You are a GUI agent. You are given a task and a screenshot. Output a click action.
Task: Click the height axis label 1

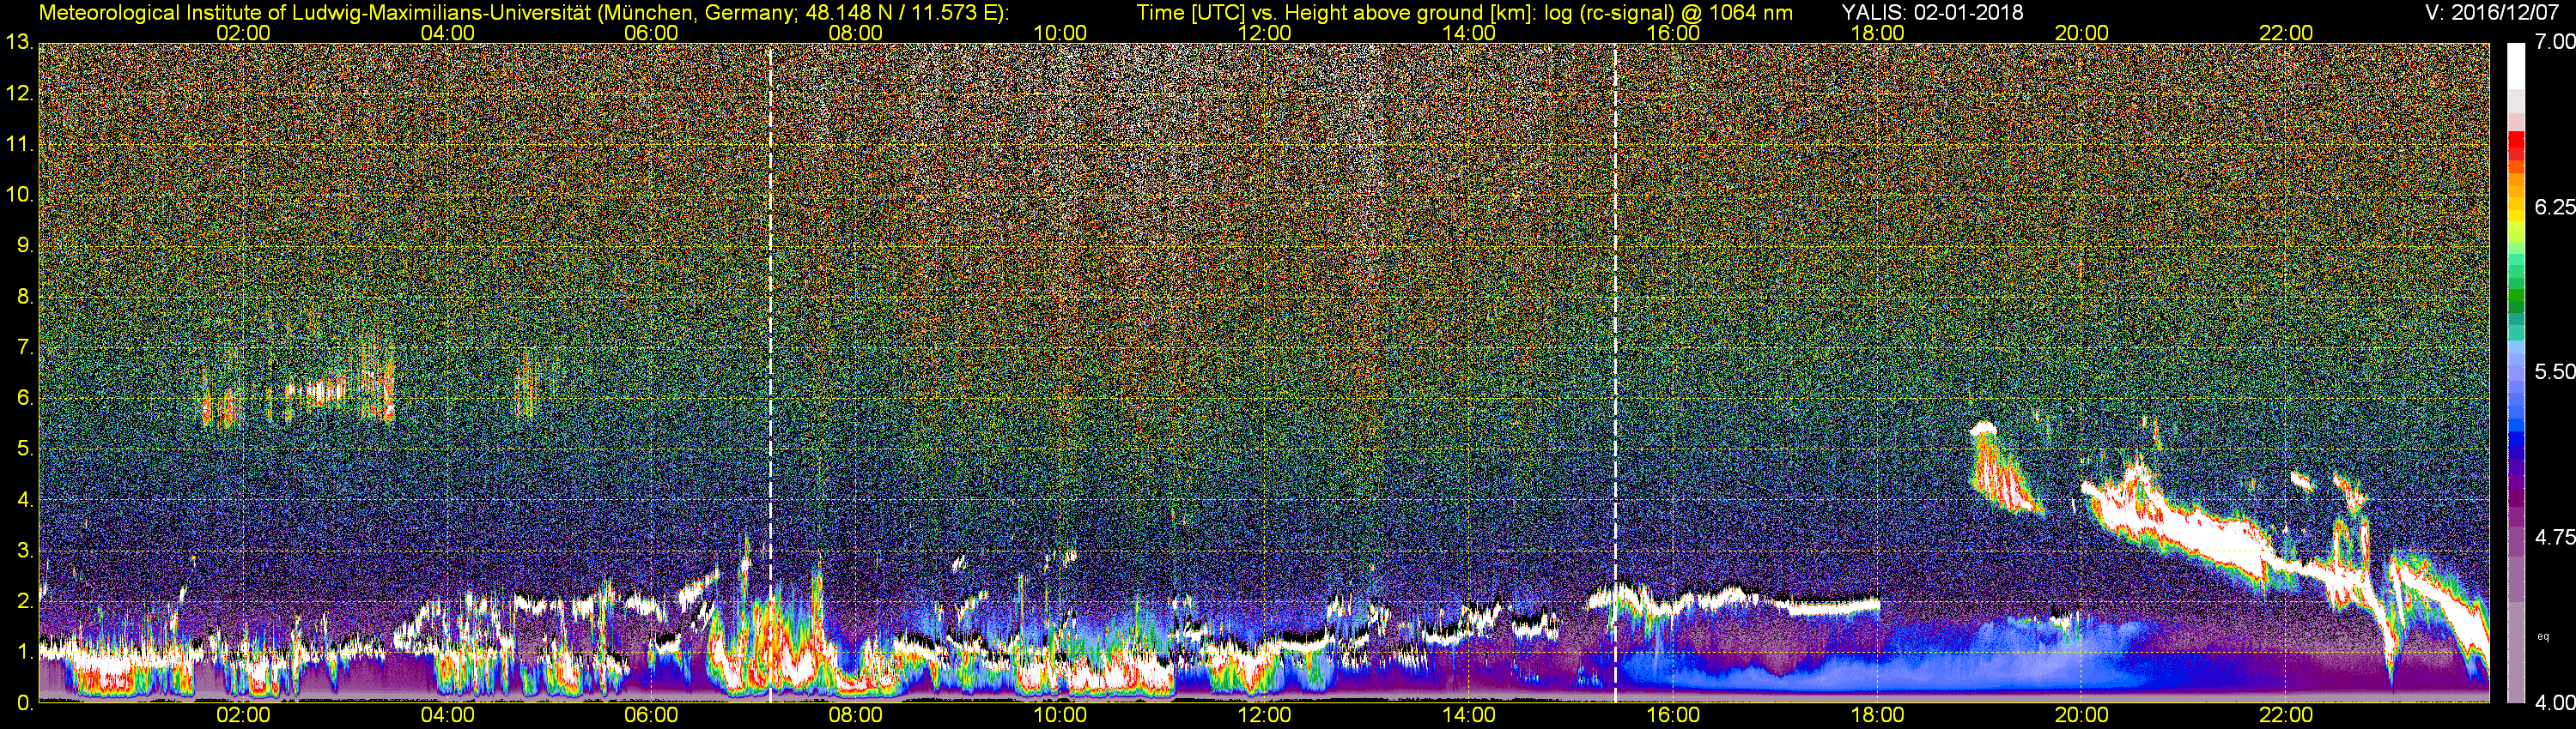click(x=24, y=652)
